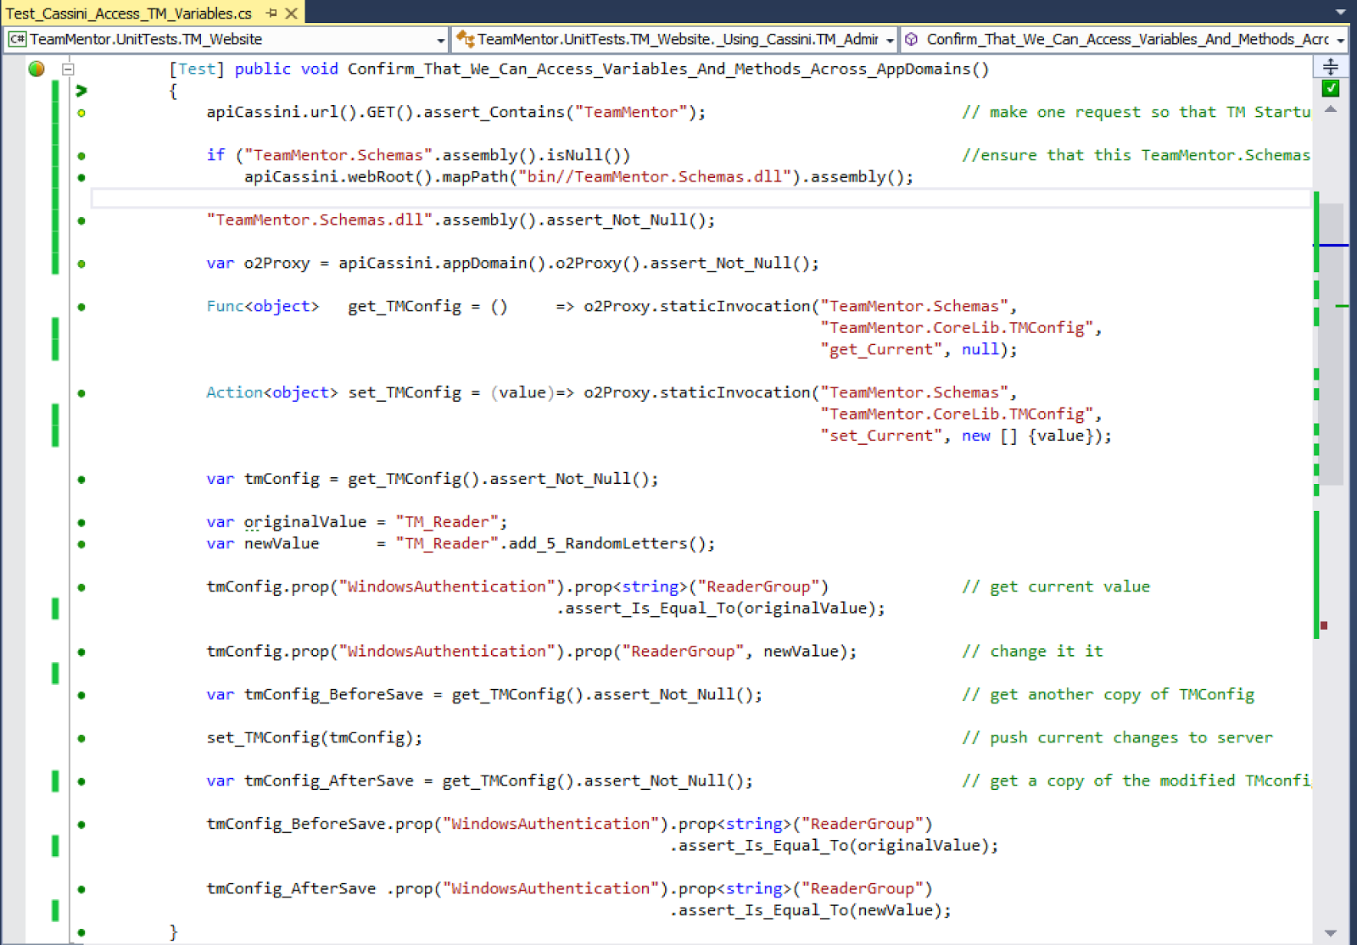Expand the class navigation dropdown arrow
The width and height of the screenshot is (1357, 945).
click(x=889, y=40)
